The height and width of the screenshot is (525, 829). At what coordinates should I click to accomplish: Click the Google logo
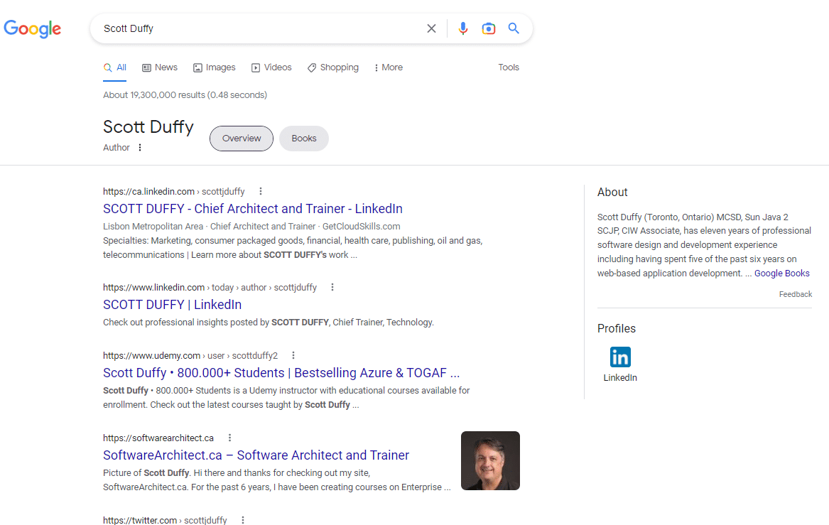click(x=32, y=28)
